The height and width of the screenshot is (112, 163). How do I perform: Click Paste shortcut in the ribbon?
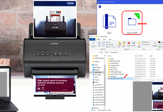(x=111, y=47)
